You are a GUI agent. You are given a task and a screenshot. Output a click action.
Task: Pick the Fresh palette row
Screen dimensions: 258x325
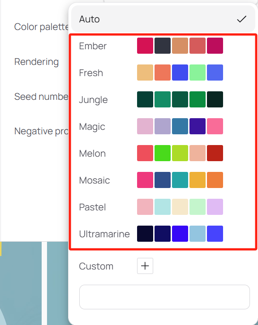point(163,73)
